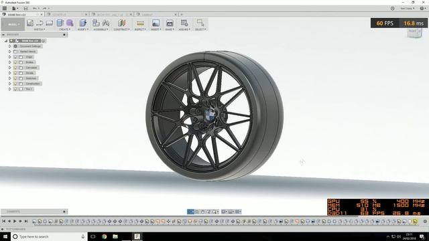The height and width of the screenshot is (241, 429).
Task: Click the Insert image icon
Action: pos(156,23)
